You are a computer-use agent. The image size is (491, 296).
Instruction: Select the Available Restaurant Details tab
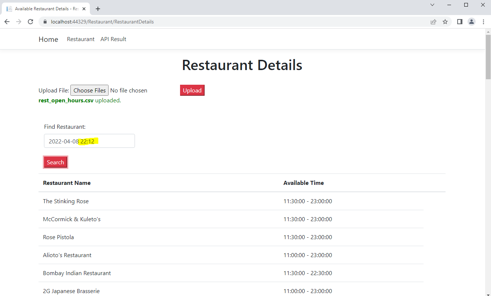(46, 9)
